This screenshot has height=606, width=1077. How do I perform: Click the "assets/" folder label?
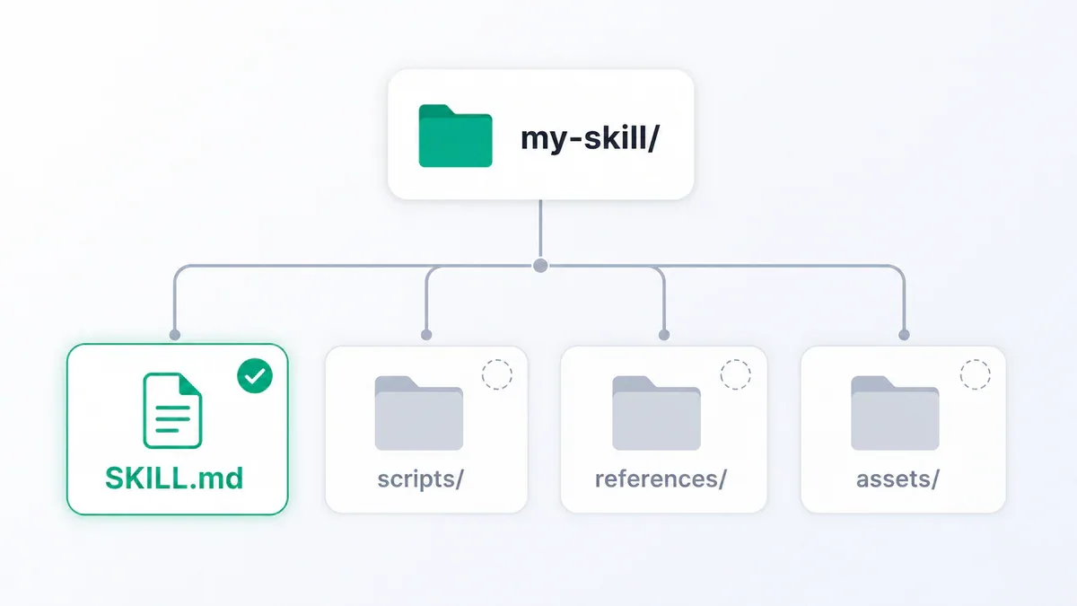pyautogui.click(x=897, y=479)
